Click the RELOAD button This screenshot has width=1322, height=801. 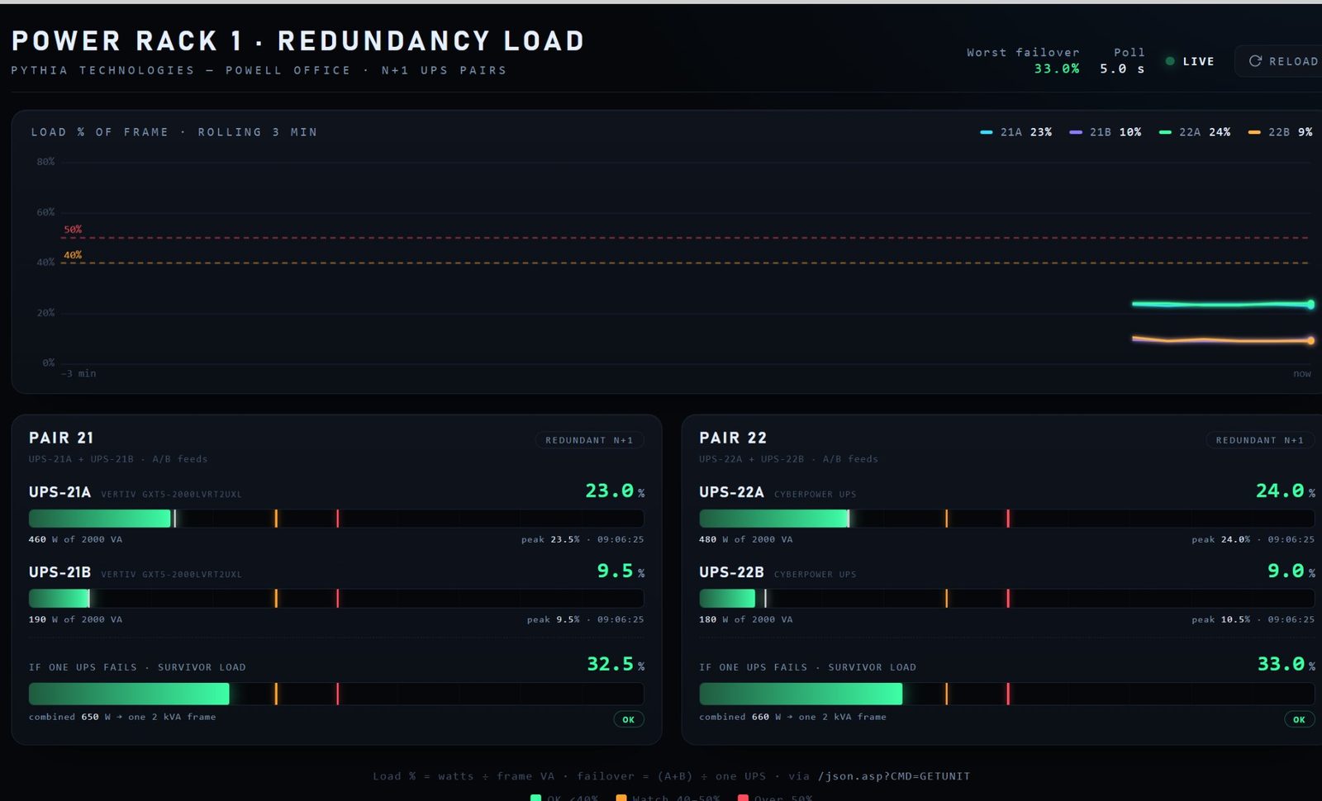tap(1279, 61)
